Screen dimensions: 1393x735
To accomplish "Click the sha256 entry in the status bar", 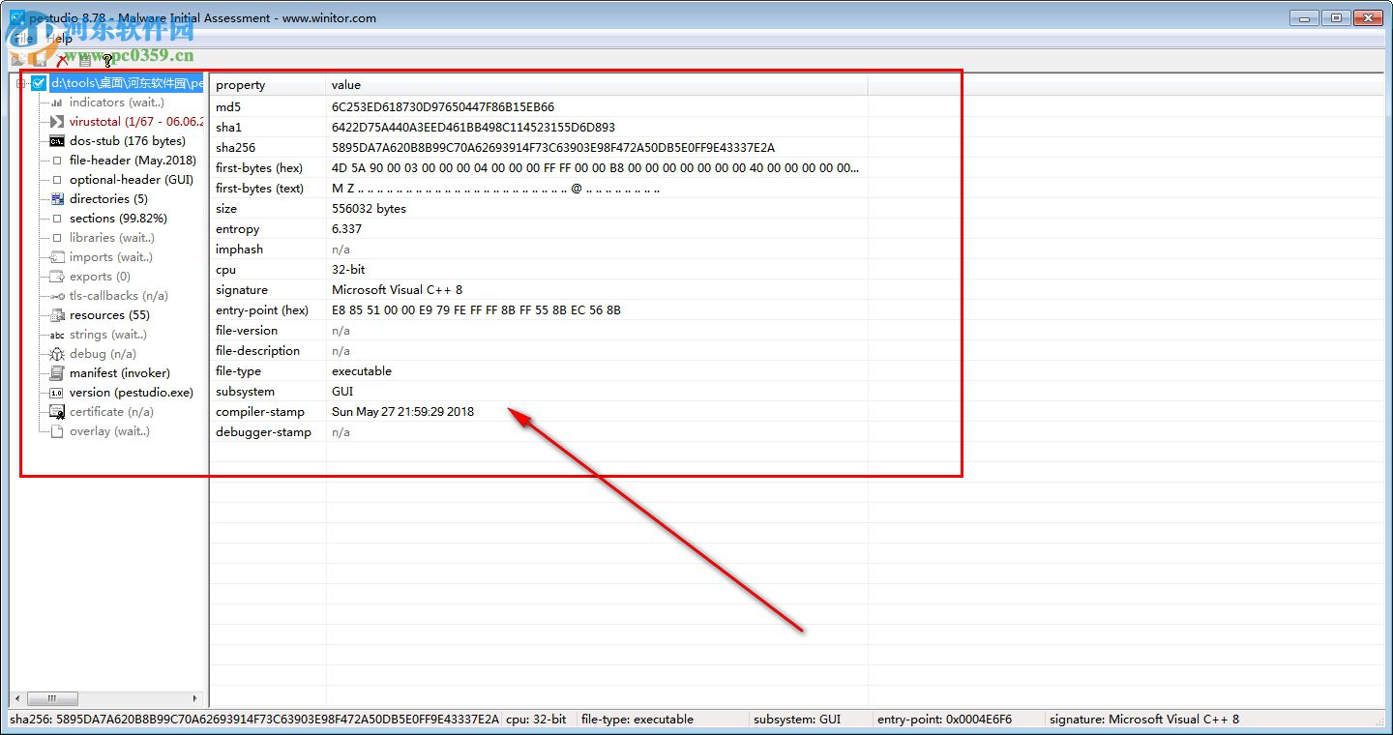I will [253, 719].
